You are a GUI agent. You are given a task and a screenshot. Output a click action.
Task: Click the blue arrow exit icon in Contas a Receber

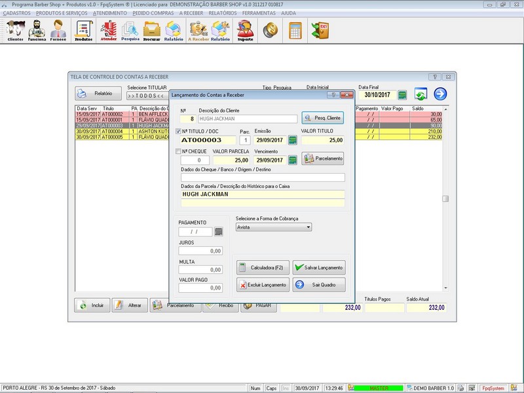[440, 94]
